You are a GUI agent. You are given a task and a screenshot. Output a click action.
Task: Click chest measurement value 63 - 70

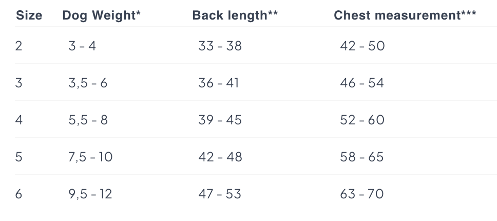click(361, 194)
